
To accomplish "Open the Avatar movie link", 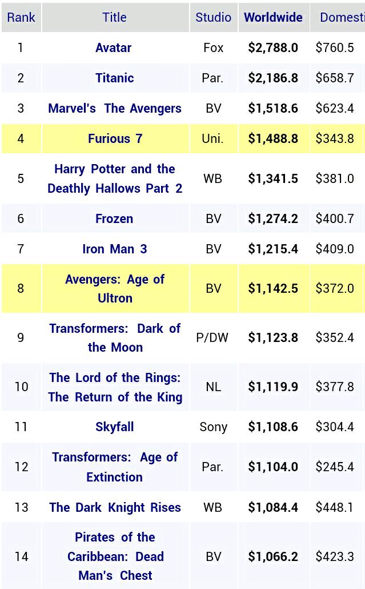I will coord(114,47).
